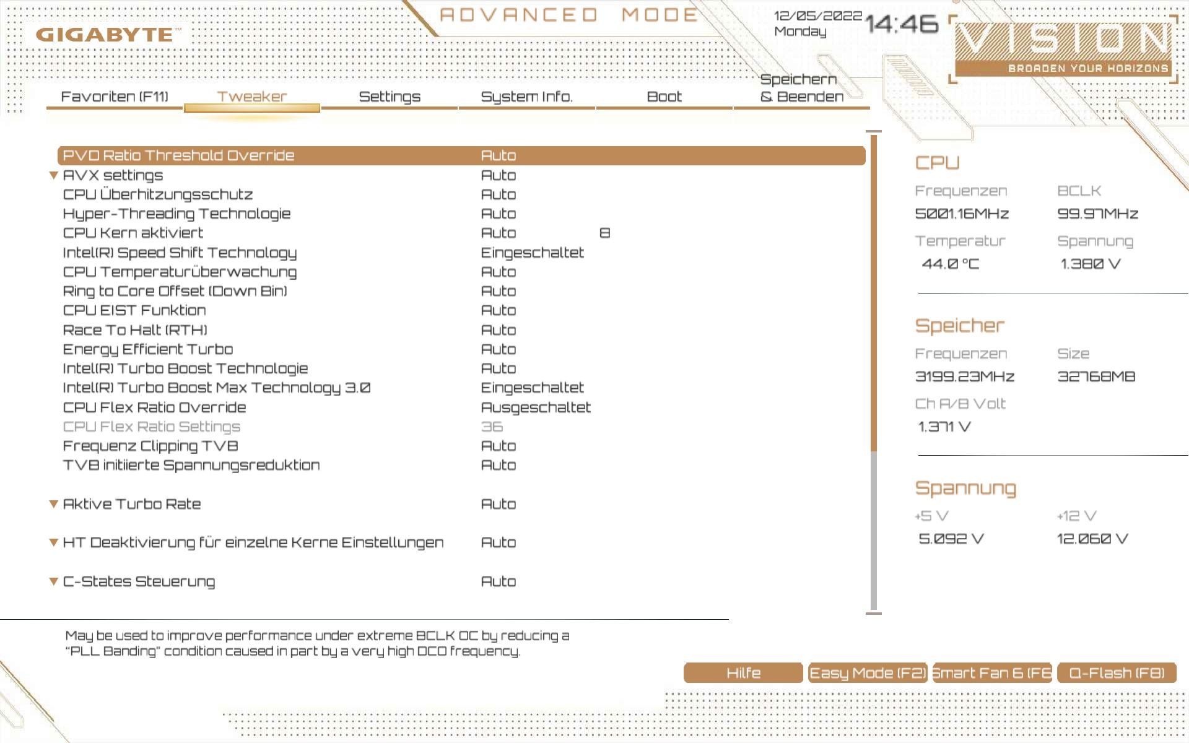Open Ring to Core Offset Auto value
The image size is (1189, 743).
[499, 291]
